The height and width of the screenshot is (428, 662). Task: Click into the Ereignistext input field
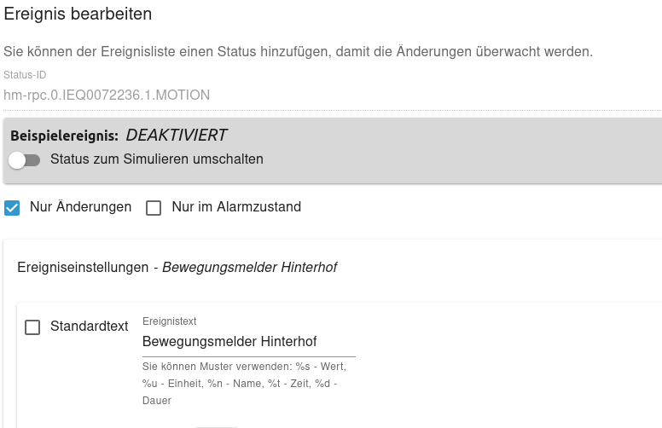pyautogui.click(x=248, y=342)
